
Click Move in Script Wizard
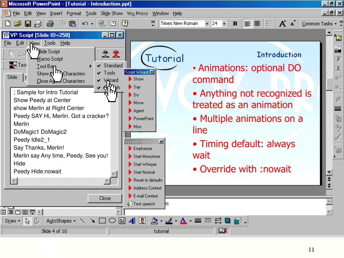pyautogui.click(x=138, y=103)
